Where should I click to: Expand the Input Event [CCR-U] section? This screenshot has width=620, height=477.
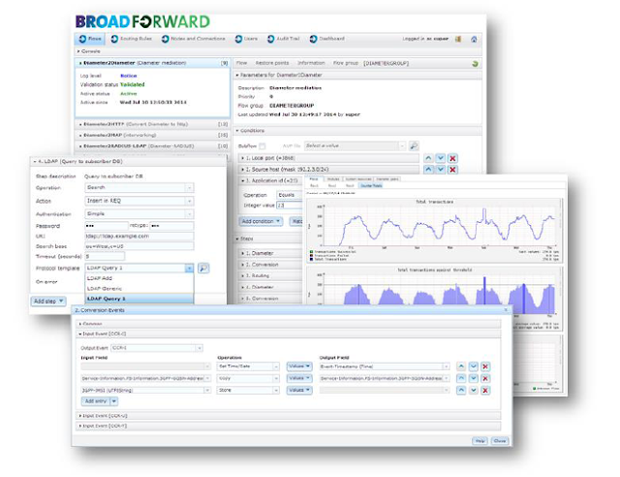289,416
